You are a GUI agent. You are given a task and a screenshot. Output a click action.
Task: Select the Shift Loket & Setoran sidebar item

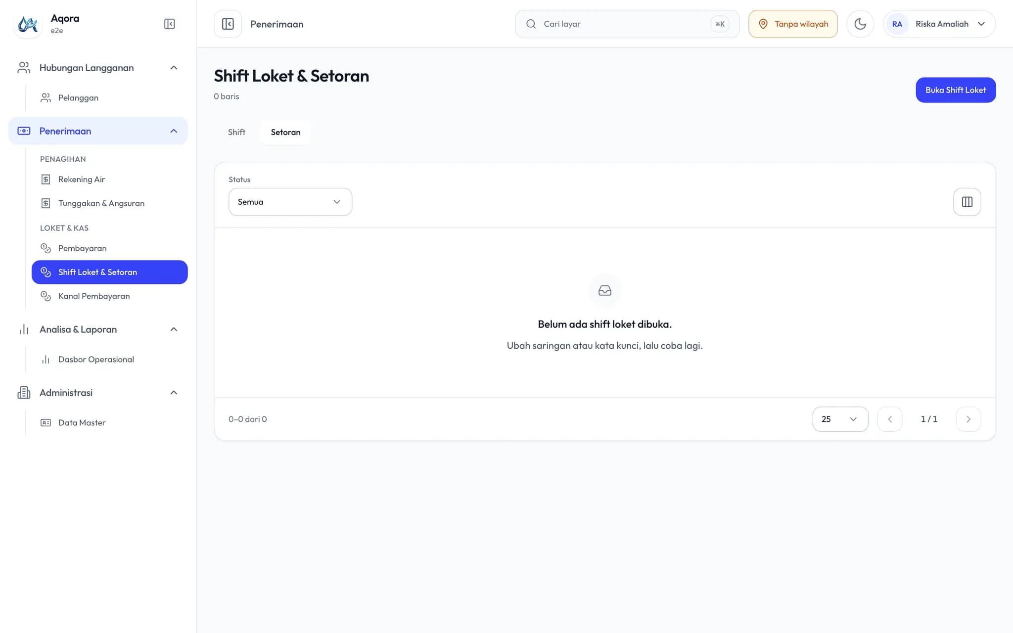(x=109, y=272)
